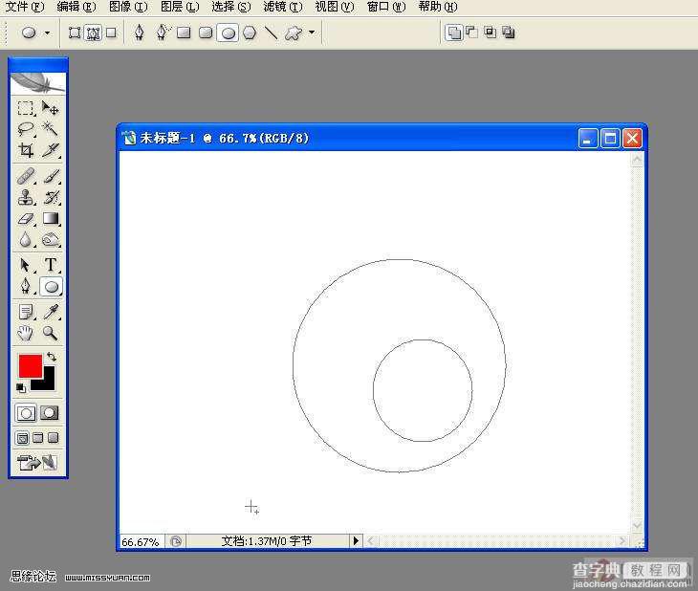This screenshot has height=591, width=698.
Task: Choose Rounded Rectangle tool in options bar
Action: [x=206, y=33]
